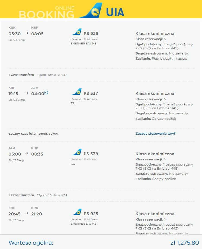The height and width of the screenshot is (249, 202).
Task: Select flight number PS 538
Action: (91, 154)
